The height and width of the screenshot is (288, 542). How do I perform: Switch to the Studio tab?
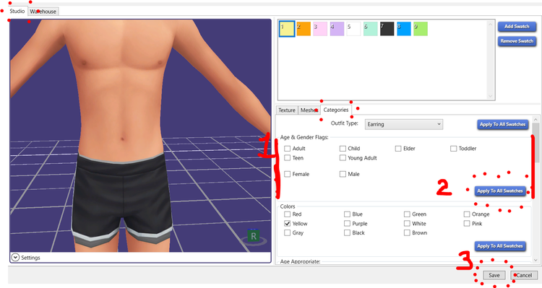tap(17, 11)
